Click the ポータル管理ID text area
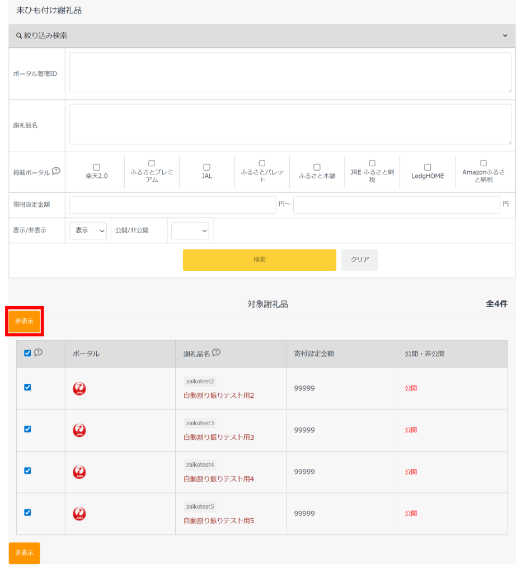 coord(290,73)
